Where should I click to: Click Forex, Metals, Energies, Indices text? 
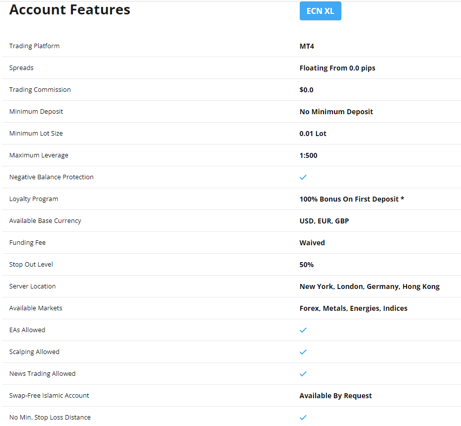pos(353,308)
